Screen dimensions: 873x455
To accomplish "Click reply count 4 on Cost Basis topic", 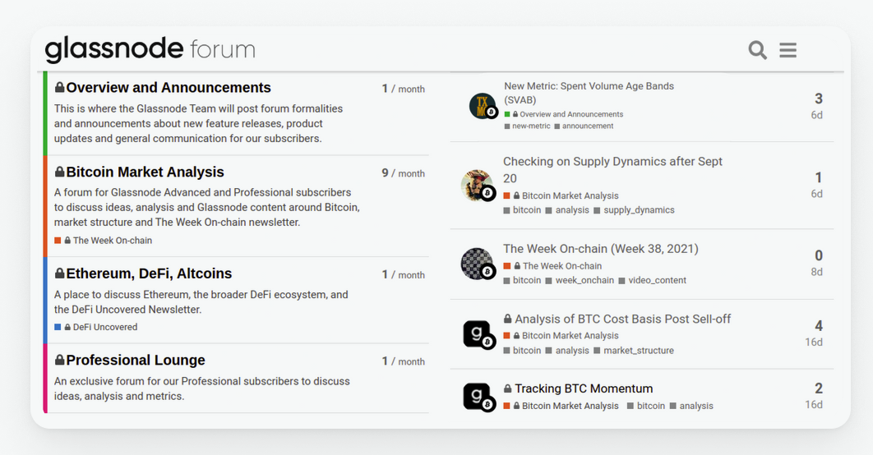I will (x=819, y=325).
